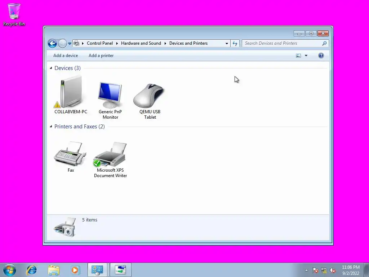Viewport: 369px width, 277px height.
Task: Click the change view icon
Action: [298, 56]
